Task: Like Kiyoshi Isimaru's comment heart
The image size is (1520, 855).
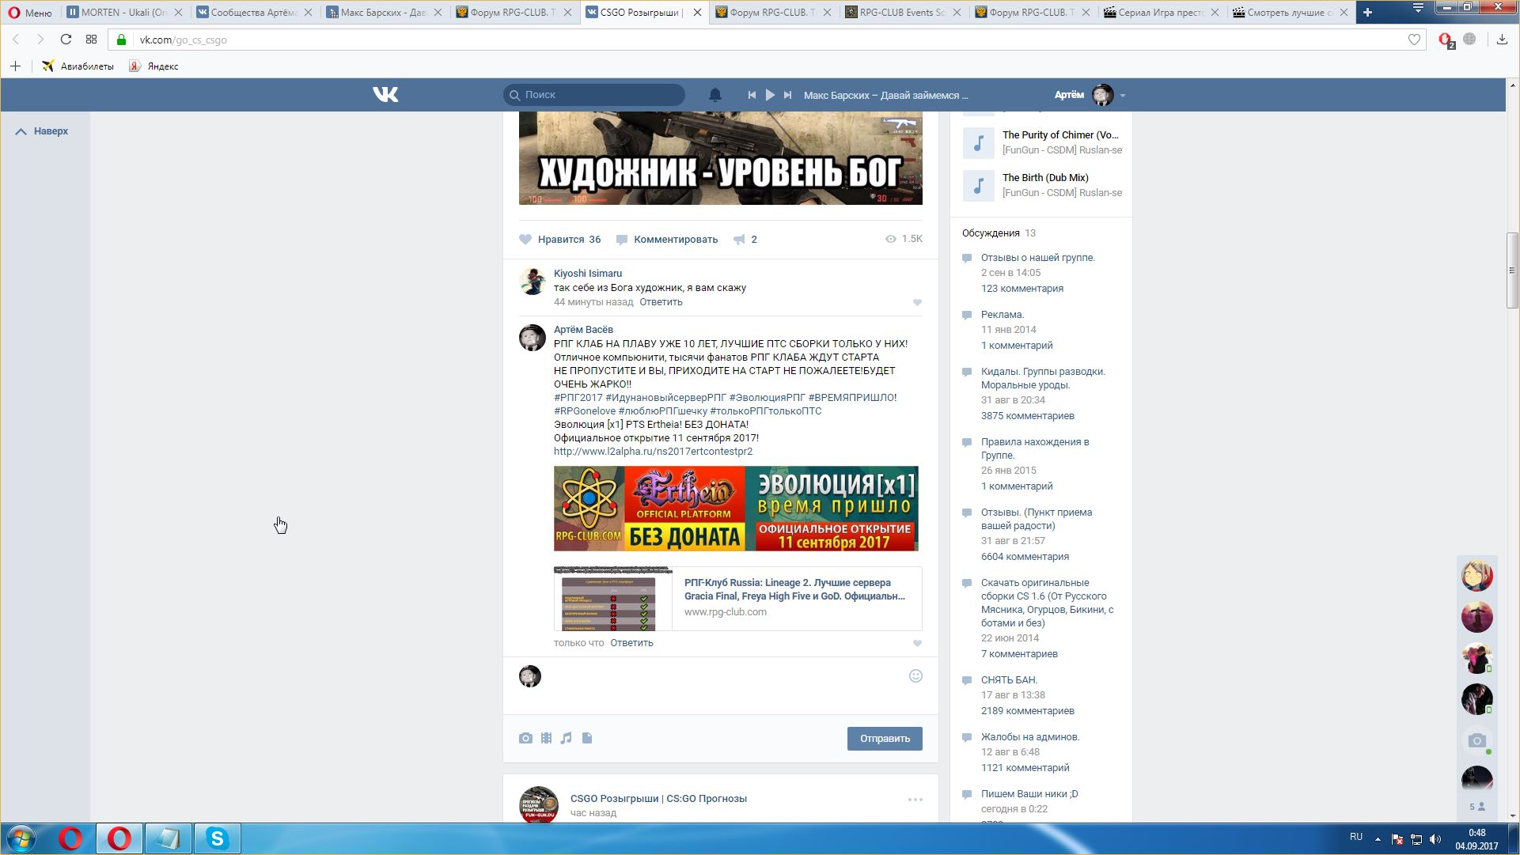Action: [917, 303]
